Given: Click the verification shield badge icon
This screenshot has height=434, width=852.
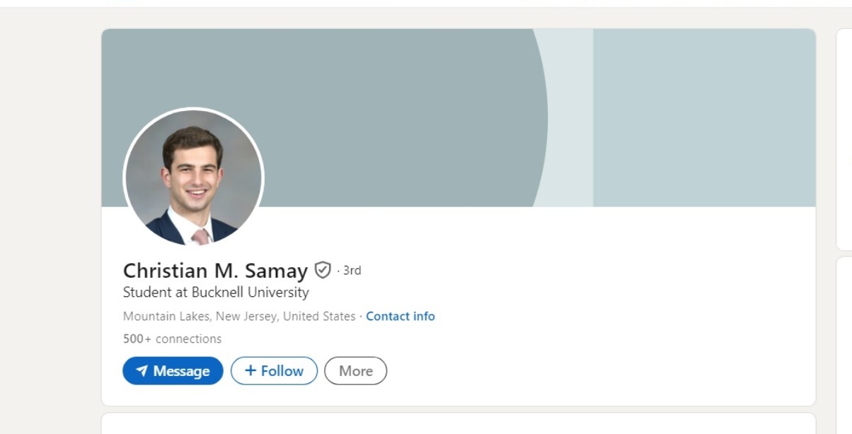Looking at the screenshot, I should [x=323, y=270].
